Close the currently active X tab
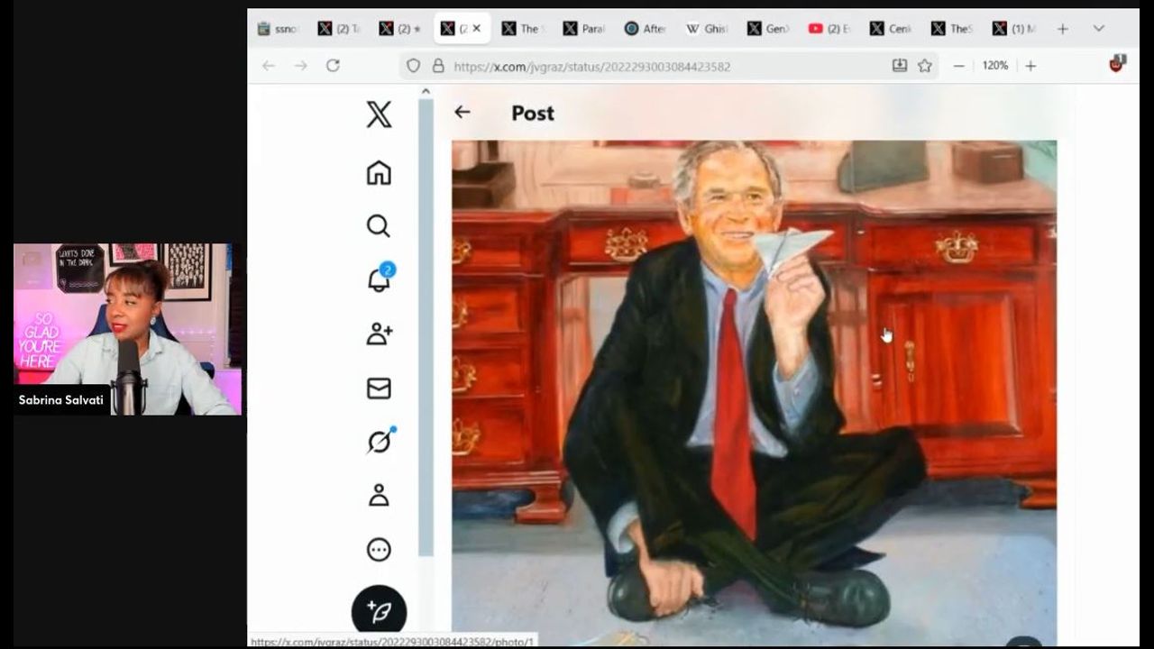Image resolution: width=1154 pixels, height=649 pixels. click(x=477, y=29)
